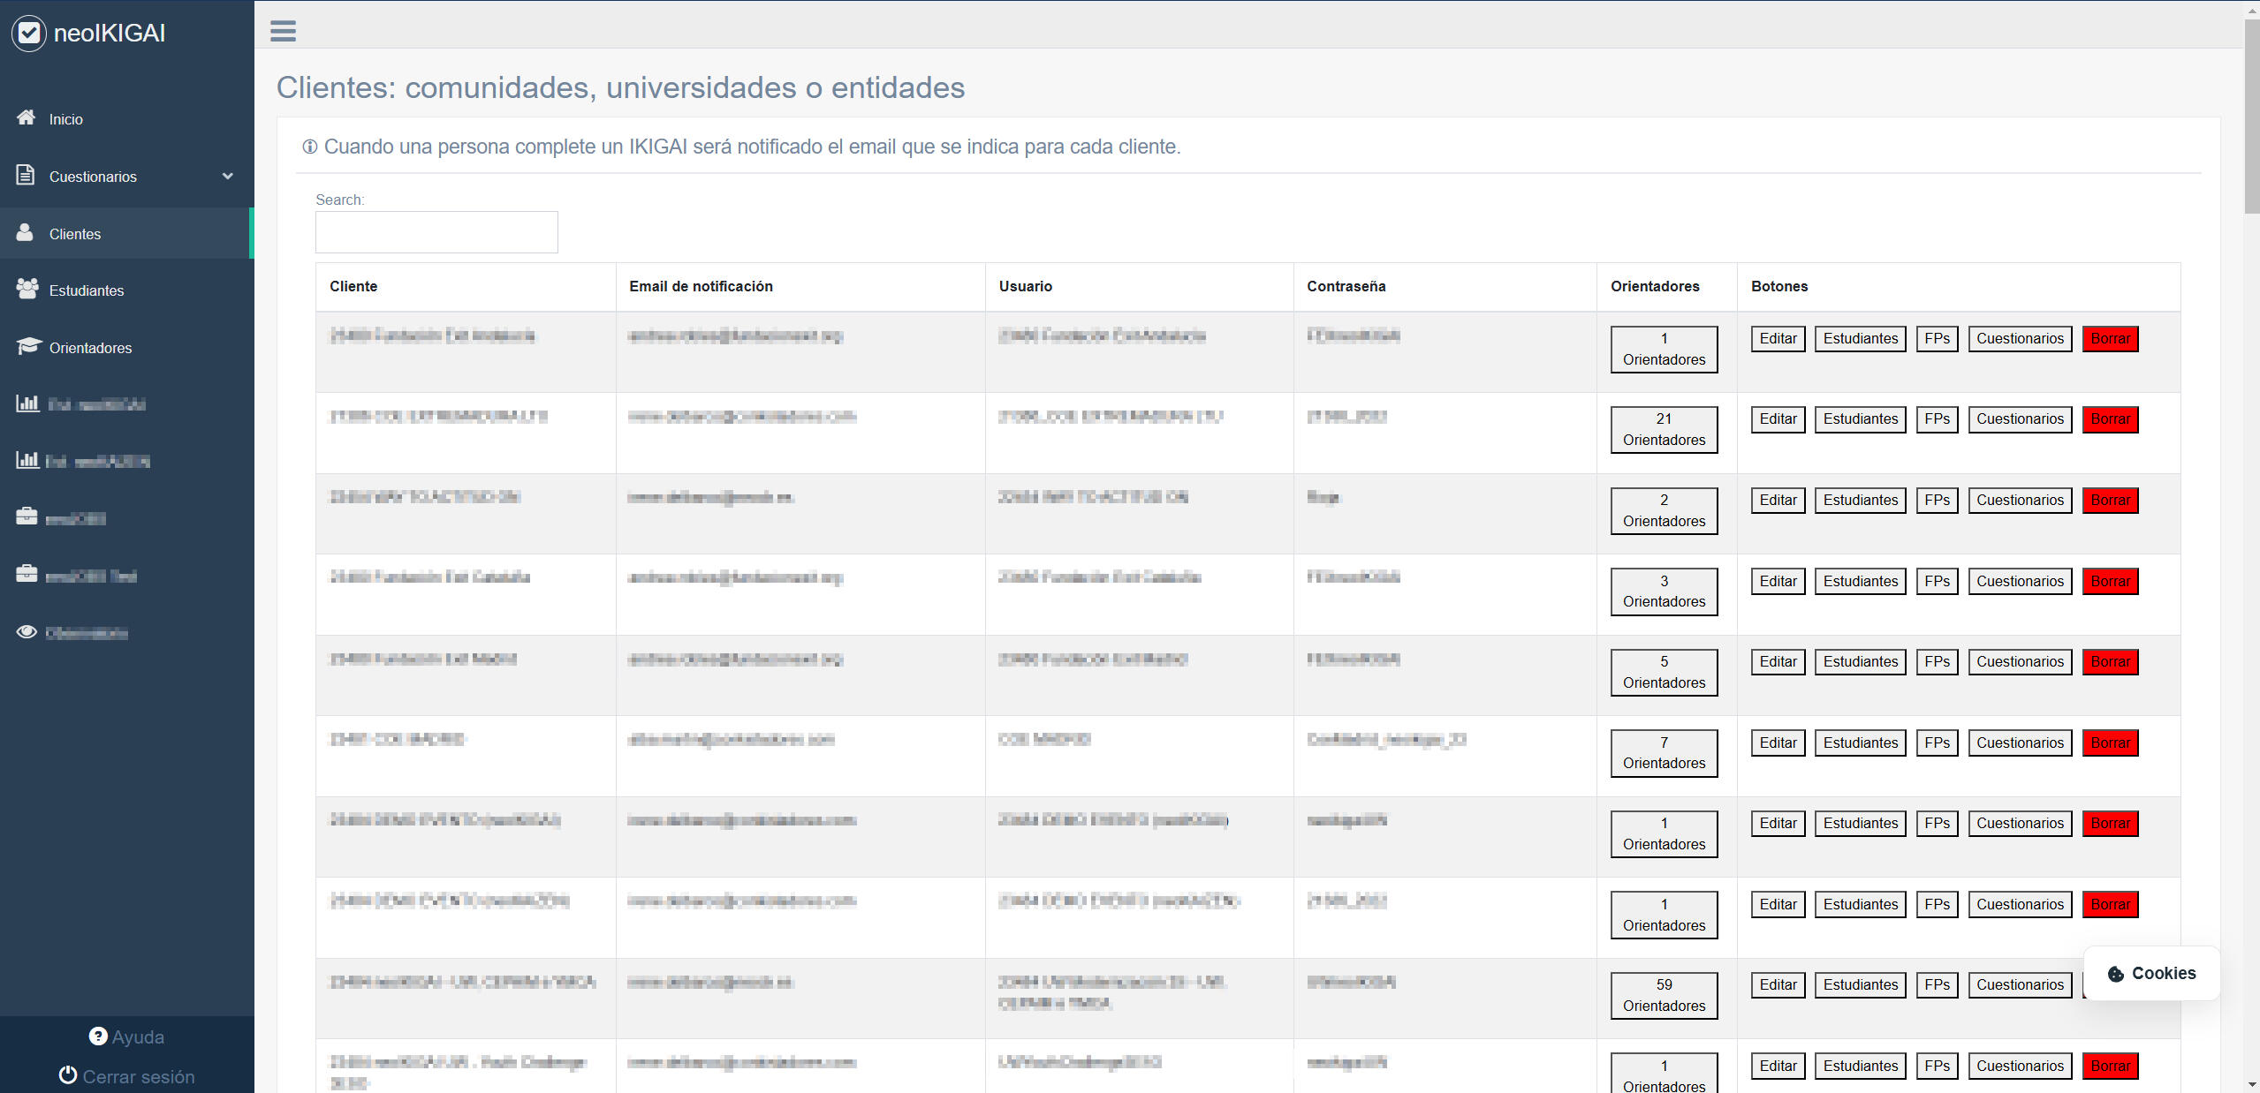
Task: Expand the Cuestionarios submenu chevron
Action: point(228,176)
